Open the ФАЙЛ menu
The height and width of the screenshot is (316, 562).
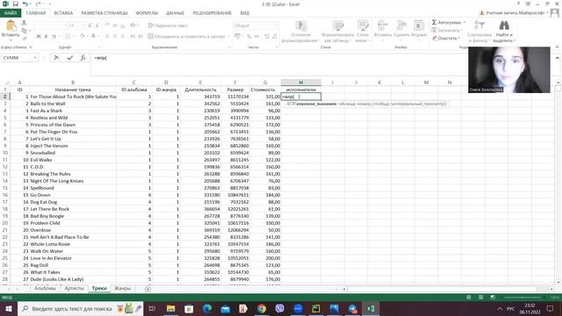pyautogui.click(x=11, y=13)
